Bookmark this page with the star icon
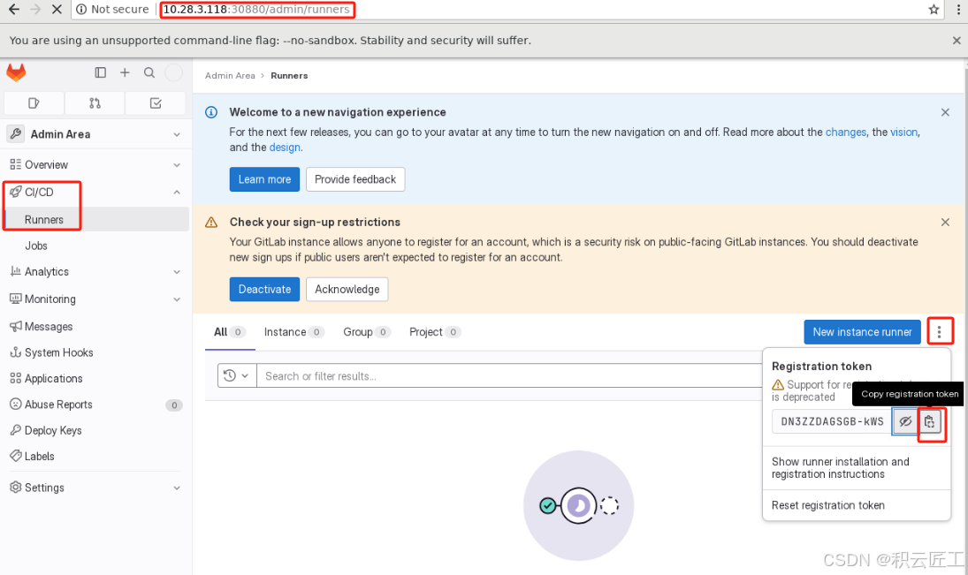Viewport: 968px width, 575px height. click(934, 9)
